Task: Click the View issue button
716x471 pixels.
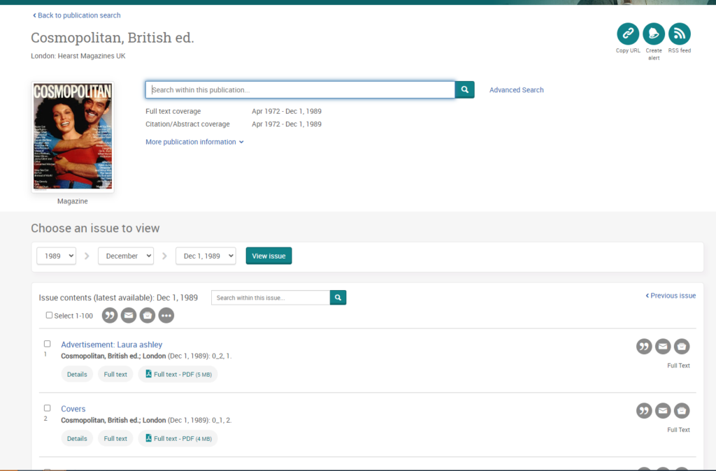Action: click(268, 256)
